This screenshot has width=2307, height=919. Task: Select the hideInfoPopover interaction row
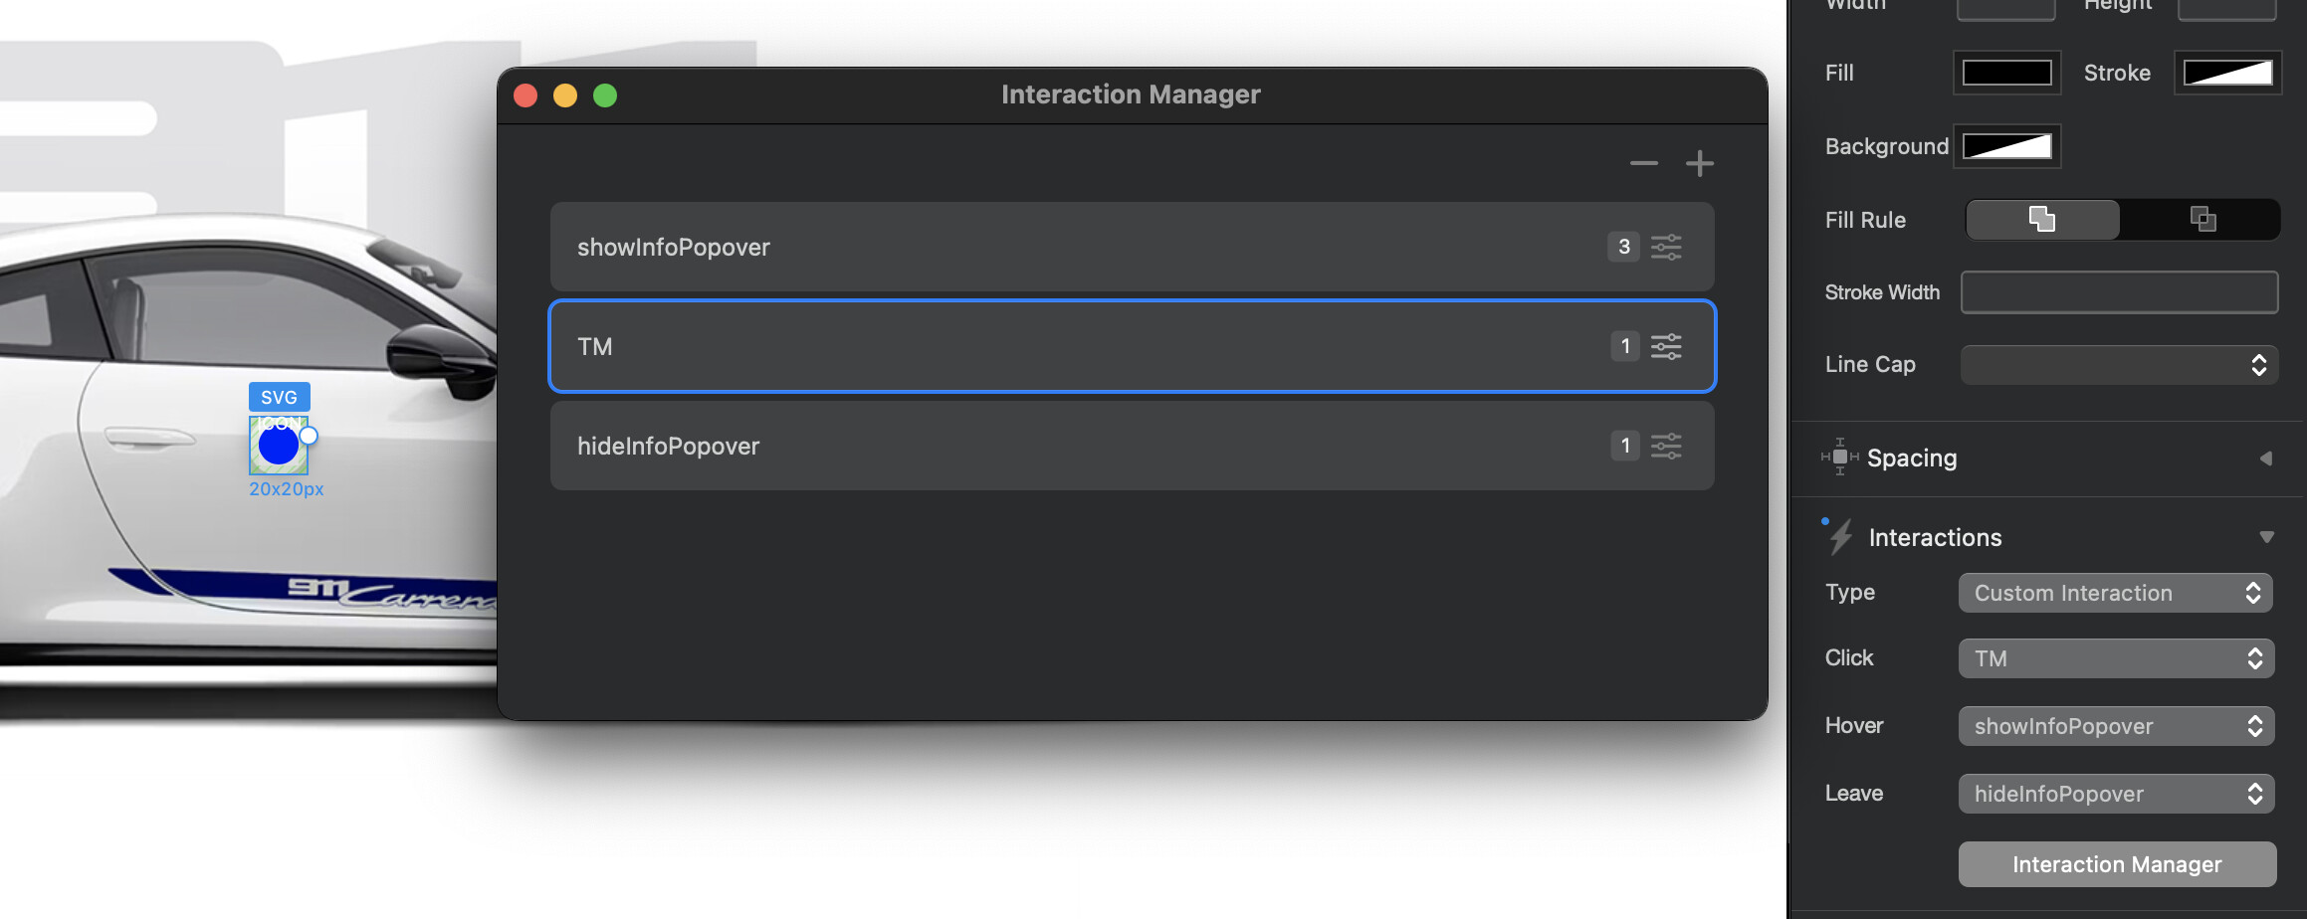[x=1075, y=446]
